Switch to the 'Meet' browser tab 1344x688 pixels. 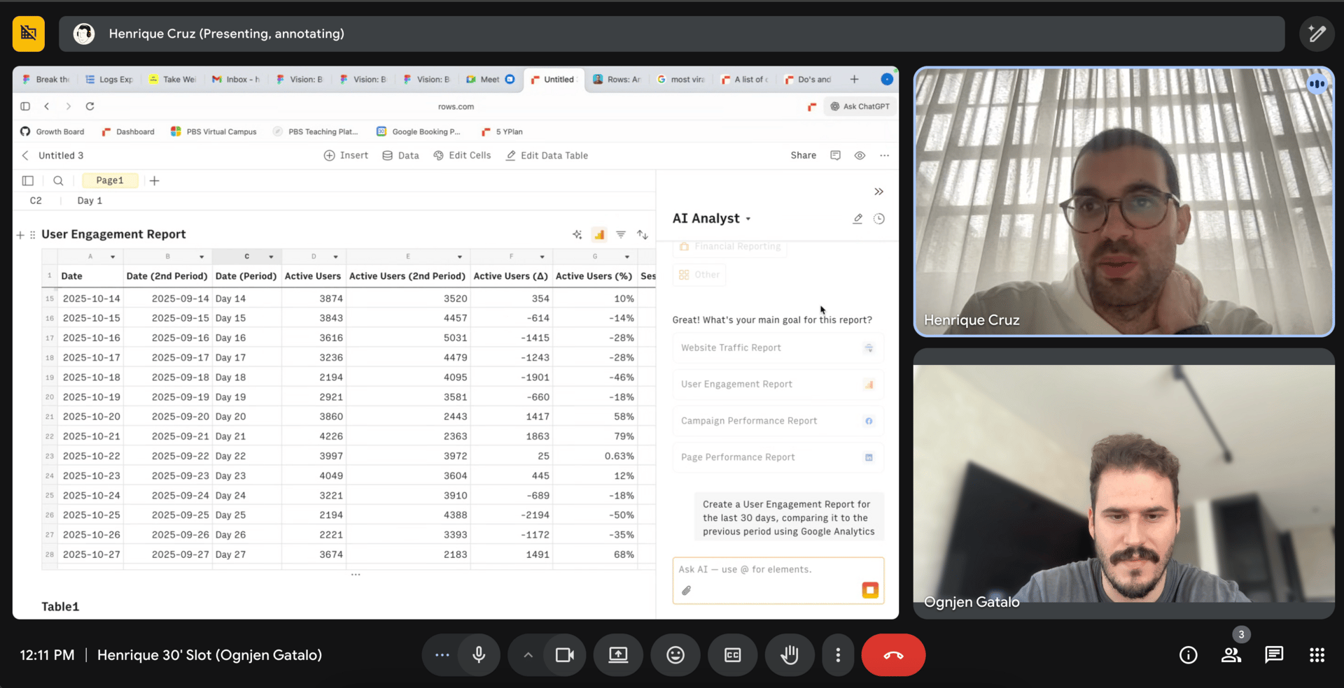491,80
